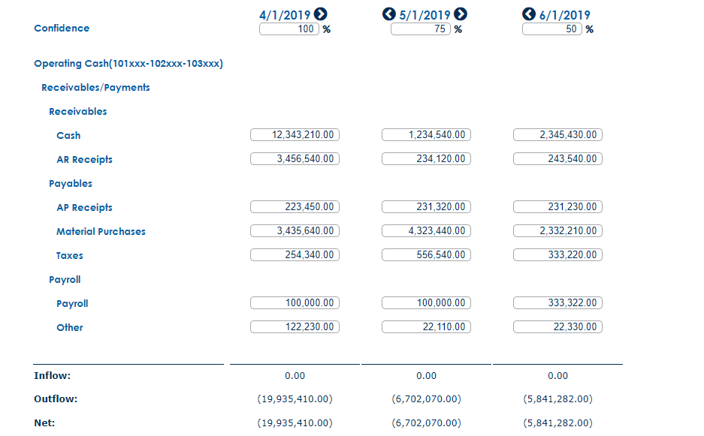Click the Payroll section heading
The height and width of the screenshot is (436, 704).
coord(65,280)
